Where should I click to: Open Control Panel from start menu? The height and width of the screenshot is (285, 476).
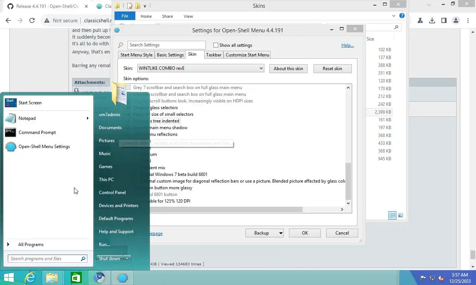112,193
